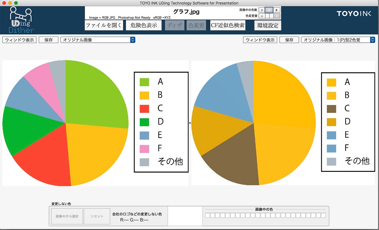This screenshot has width=379, height=230.
Task: Click brown C swatch in simulated legend
Action: [x=331, y=109]
